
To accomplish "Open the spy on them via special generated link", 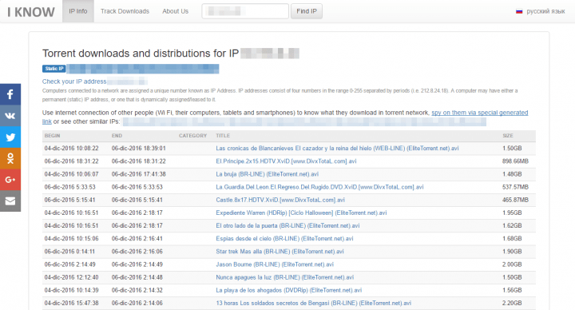I will (x=480, y=113).
